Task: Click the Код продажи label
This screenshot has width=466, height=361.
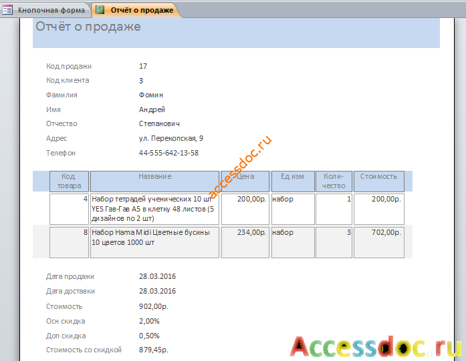Action: click(x=69, y=66)
